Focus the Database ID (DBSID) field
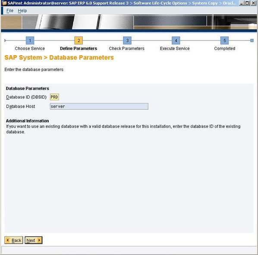 pyautogui.click(x=54, y=97)
